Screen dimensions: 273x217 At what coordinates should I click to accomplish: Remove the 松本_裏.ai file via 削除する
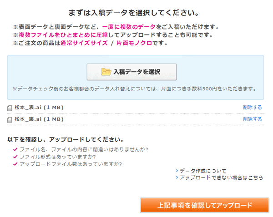[253, 119]
